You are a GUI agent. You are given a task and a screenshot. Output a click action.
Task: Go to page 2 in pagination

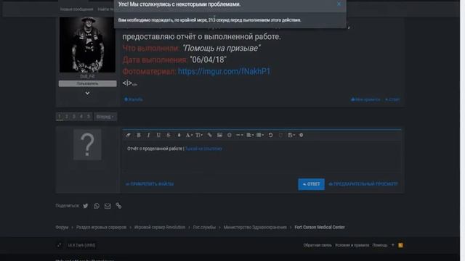tap(67, 117)
